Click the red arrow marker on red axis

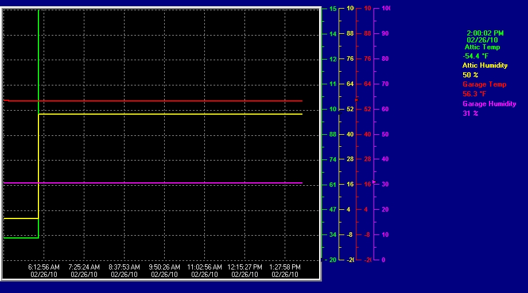pyautogui.click(x=356, y=100)
